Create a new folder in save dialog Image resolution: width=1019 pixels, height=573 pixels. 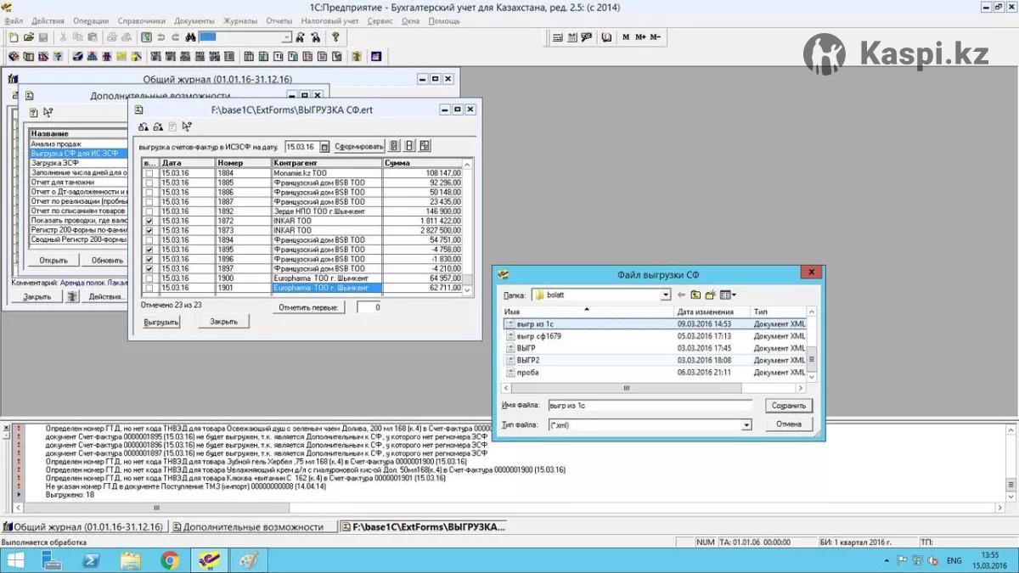[x=710, y=295]
